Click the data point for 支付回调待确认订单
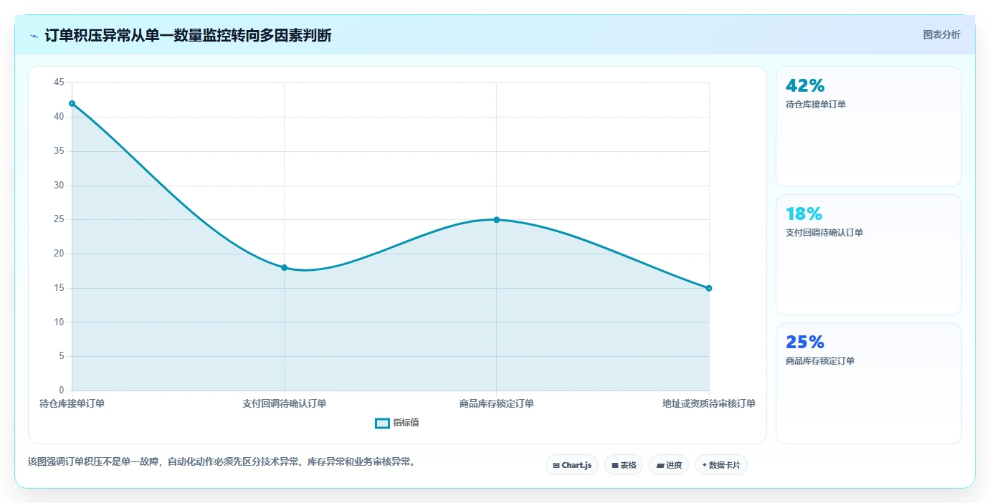Viewport: 990px width, 503px height. tap(285, 267)
